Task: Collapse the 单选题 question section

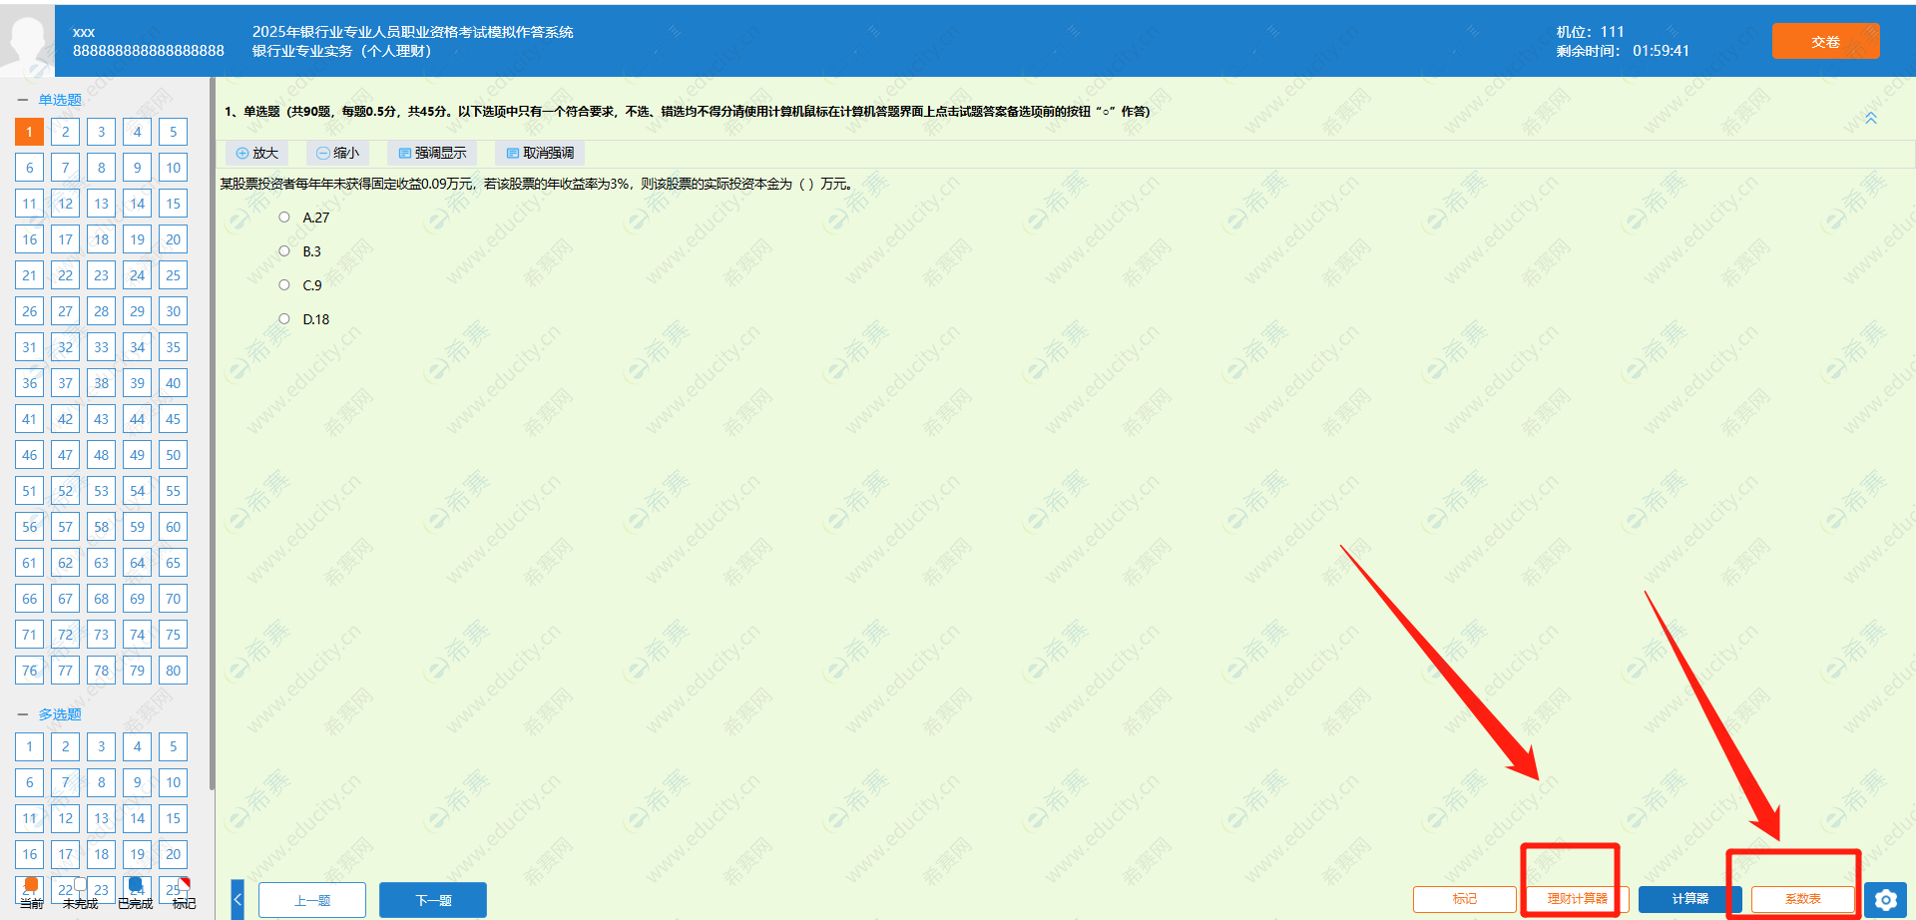Action: [x=23, y=100]
